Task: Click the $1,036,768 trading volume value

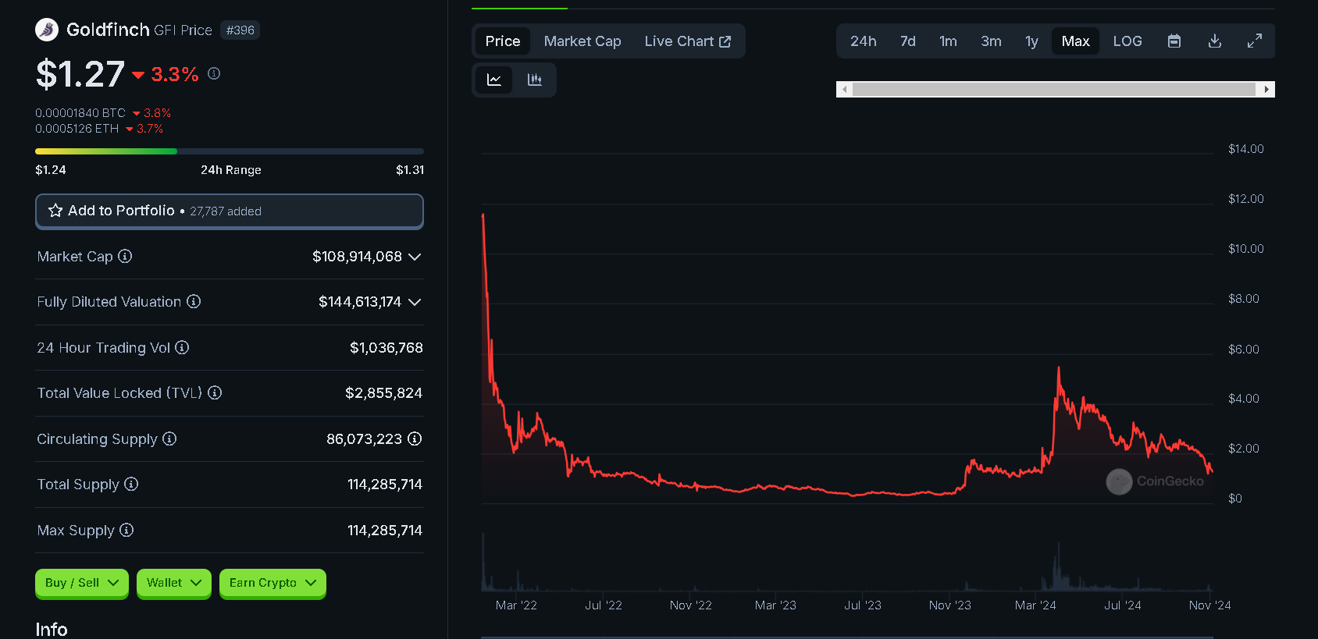Action: click(386, 348)
